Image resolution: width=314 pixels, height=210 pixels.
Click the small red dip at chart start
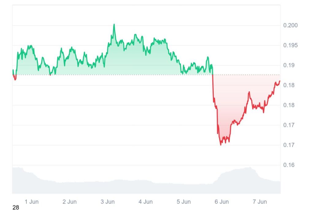[15, 79]
